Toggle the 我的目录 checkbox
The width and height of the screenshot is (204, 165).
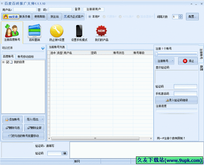(8, 62)
